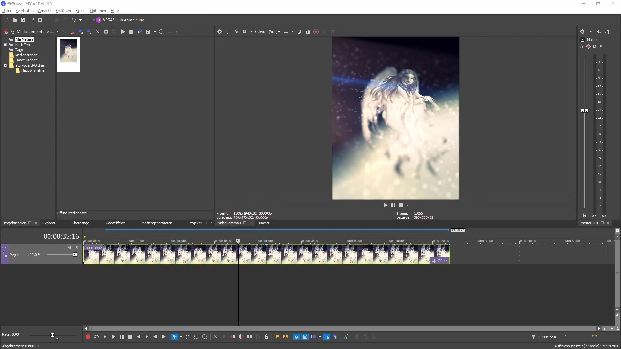Switch to the Trimmer tab
Image resolution: width=621 pixels, height=349 pixels.
(x=263, y=223)
